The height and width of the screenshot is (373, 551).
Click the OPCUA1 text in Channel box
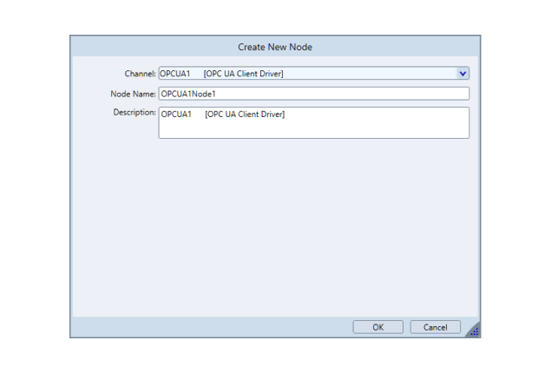click(x=174, y=74)
